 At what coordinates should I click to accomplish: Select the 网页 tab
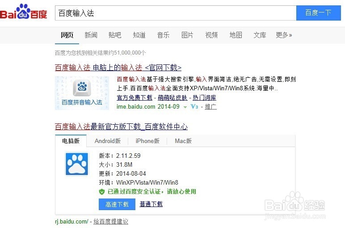pos(67,35)
